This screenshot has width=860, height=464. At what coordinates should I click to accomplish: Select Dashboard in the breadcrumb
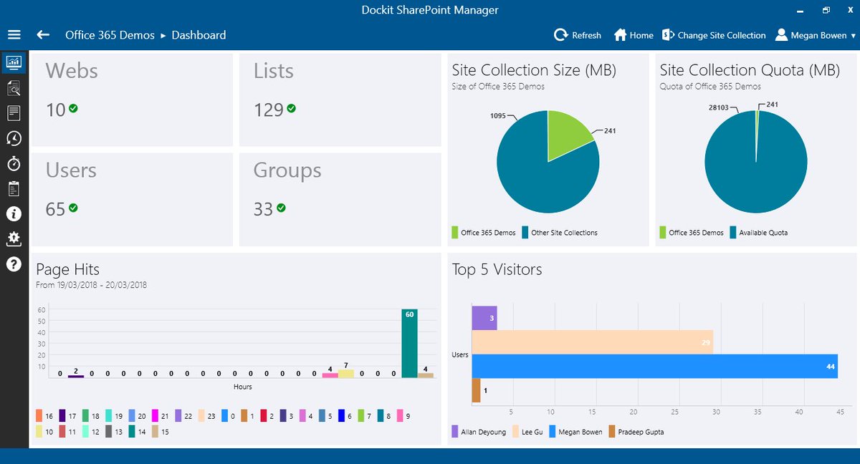198,34
